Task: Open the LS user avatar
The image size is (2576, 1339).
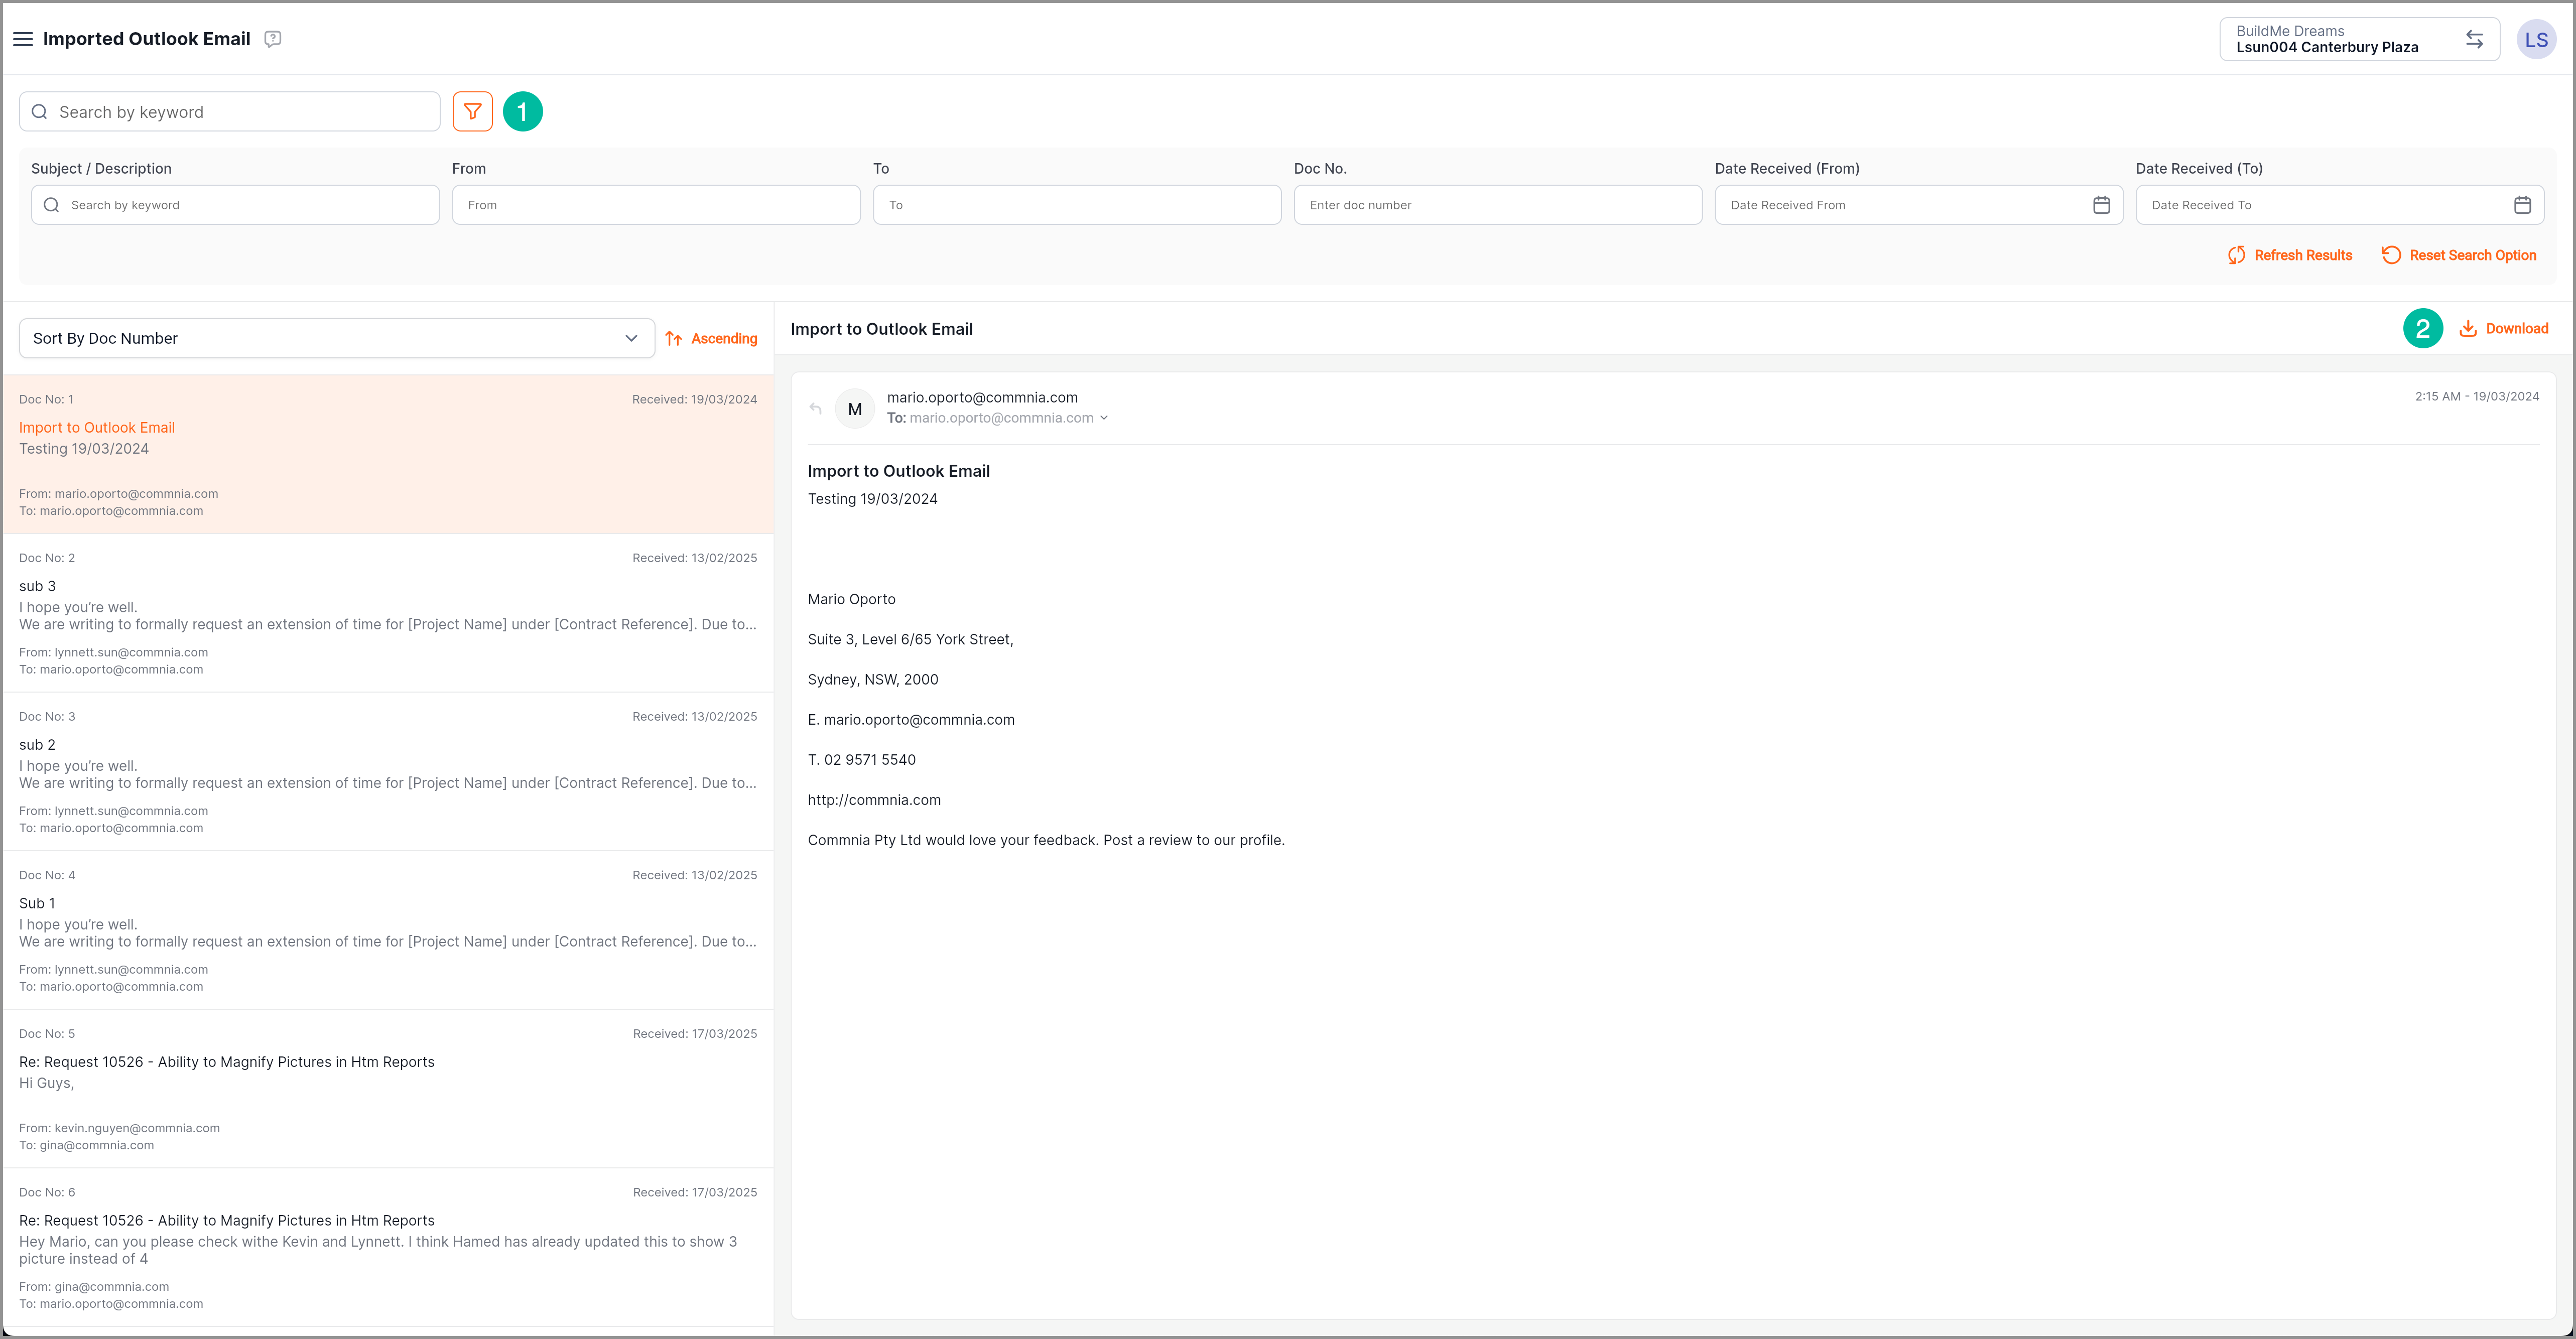Action: pos(2535,40)
